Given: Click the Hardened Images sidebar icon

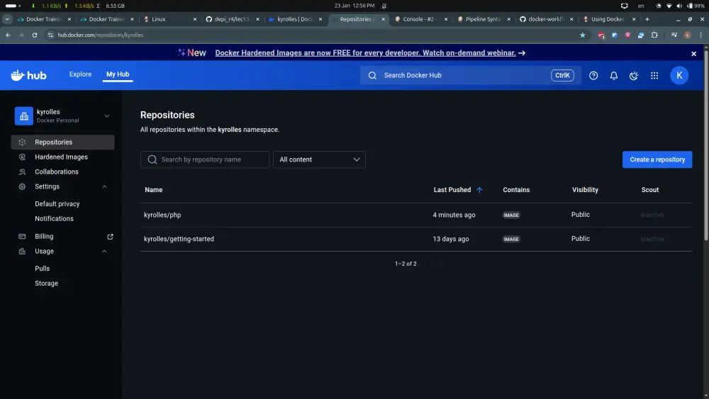Looking at the screenshot, I should 22,157.
